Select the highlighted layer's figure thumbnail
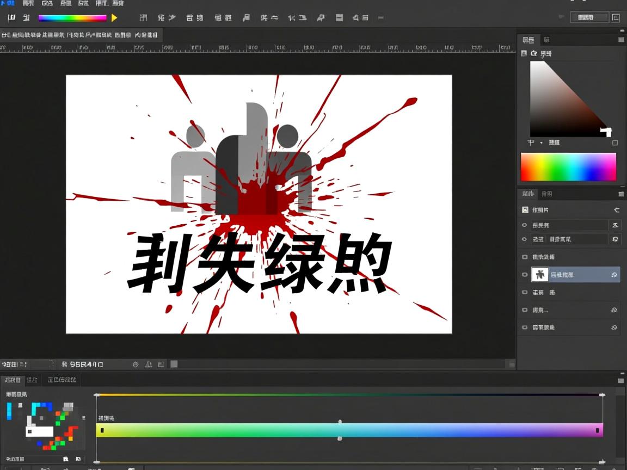 [x=540, y=275]
